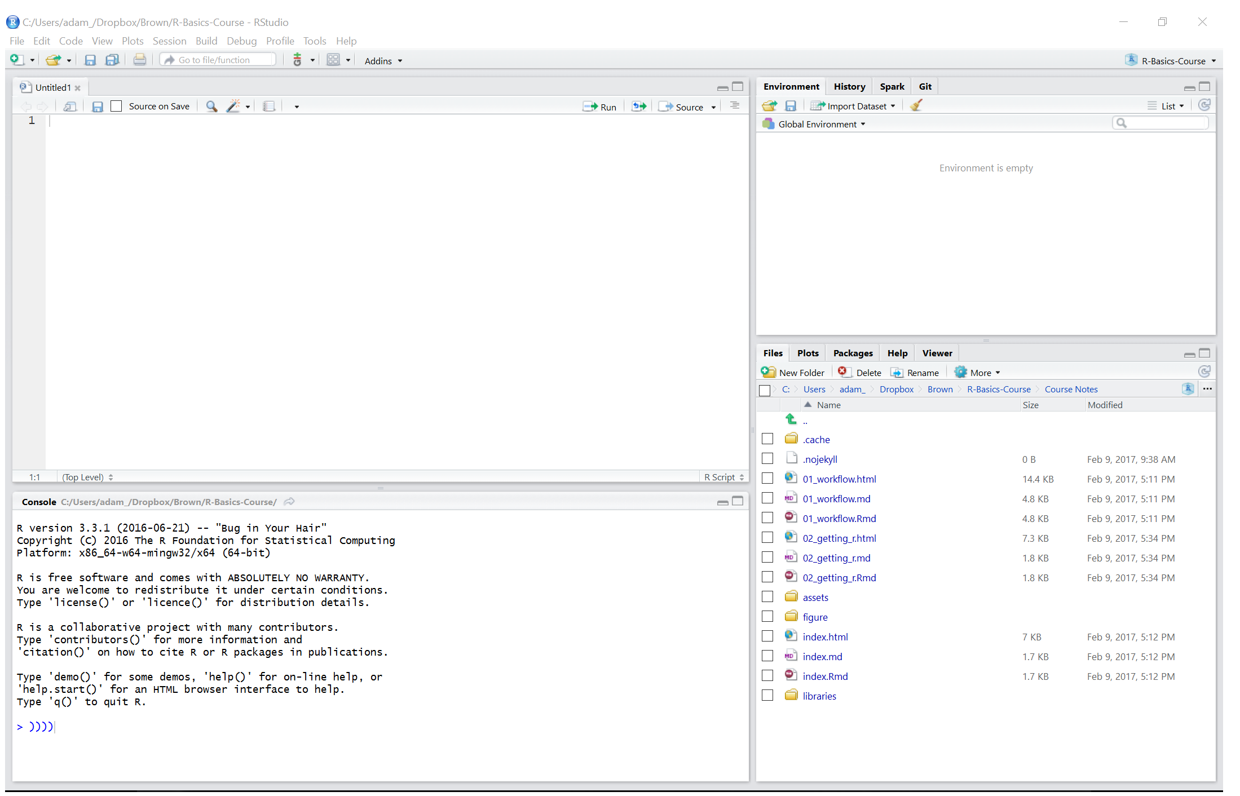Select the checkbox for the assets folder

(767, 597)
